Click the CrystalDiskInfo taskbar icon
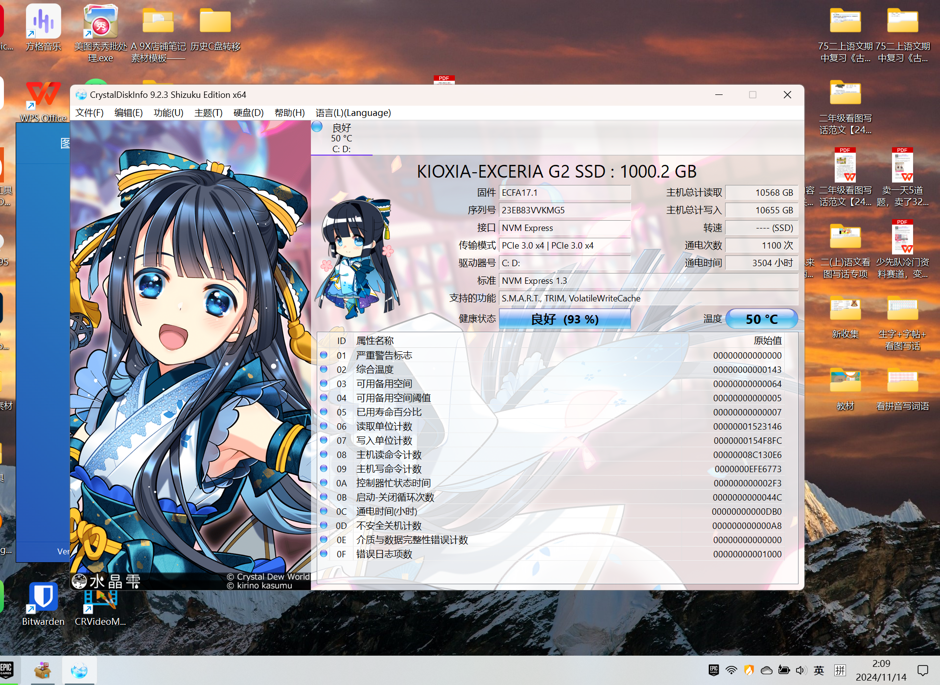Viewport: 940px width, 685px height. (x=79, y=670)
